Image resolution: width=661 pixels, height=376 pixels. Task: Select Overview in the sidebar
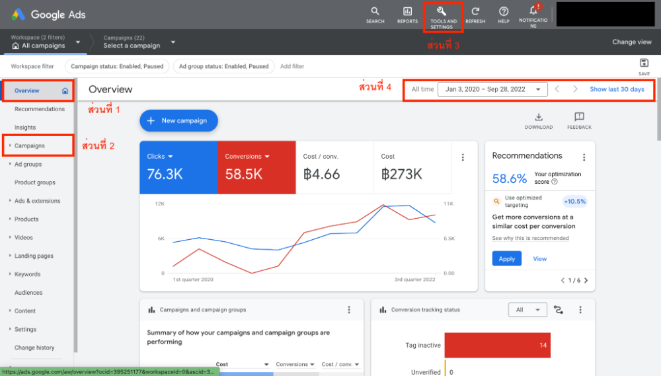point(27,91)
